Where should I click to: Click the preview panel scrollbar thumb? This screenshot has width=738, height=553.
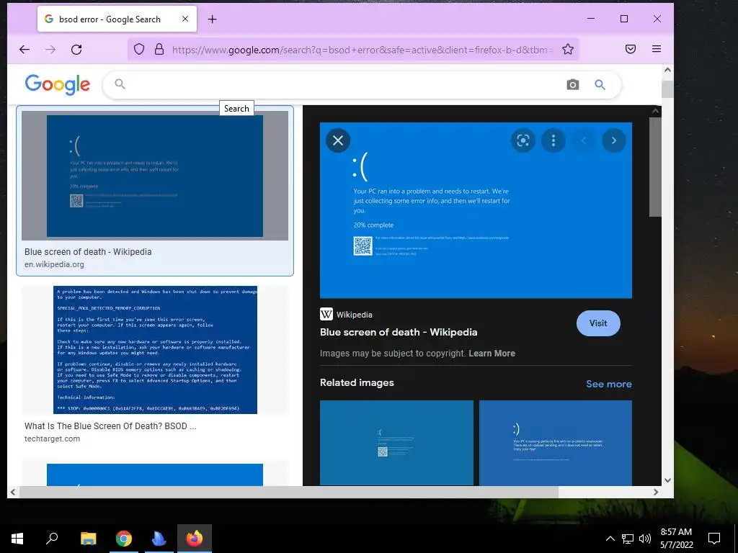[x=655, y=167]
